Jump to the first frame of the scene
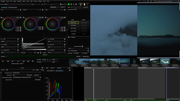180x101 pixels. tap(8, 61)
